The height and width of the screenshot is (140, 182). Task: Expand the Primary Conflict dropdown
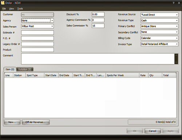177,26
